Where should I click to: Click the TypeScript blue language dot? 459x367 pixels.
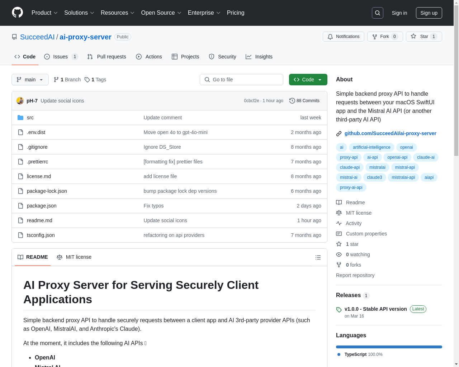coord(339,354)
